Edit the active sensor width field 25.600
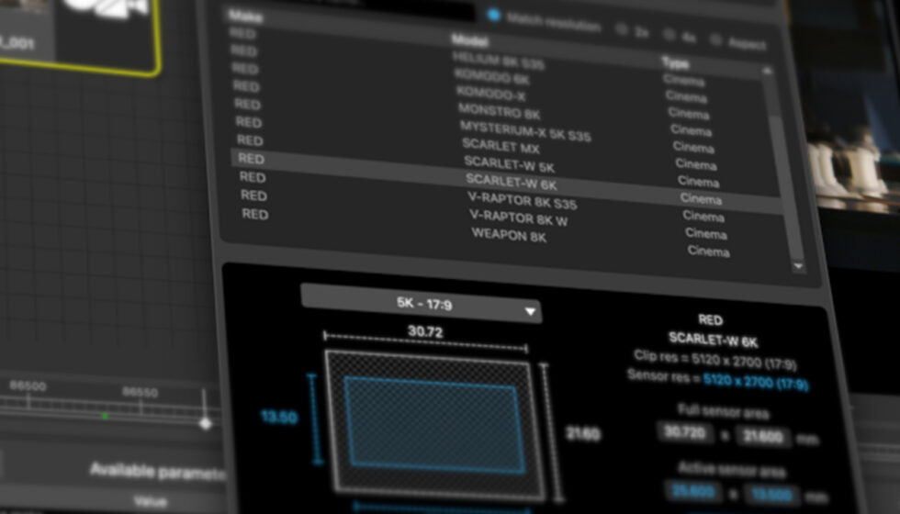This screenshot has height=514, width=900. (693, 492)
